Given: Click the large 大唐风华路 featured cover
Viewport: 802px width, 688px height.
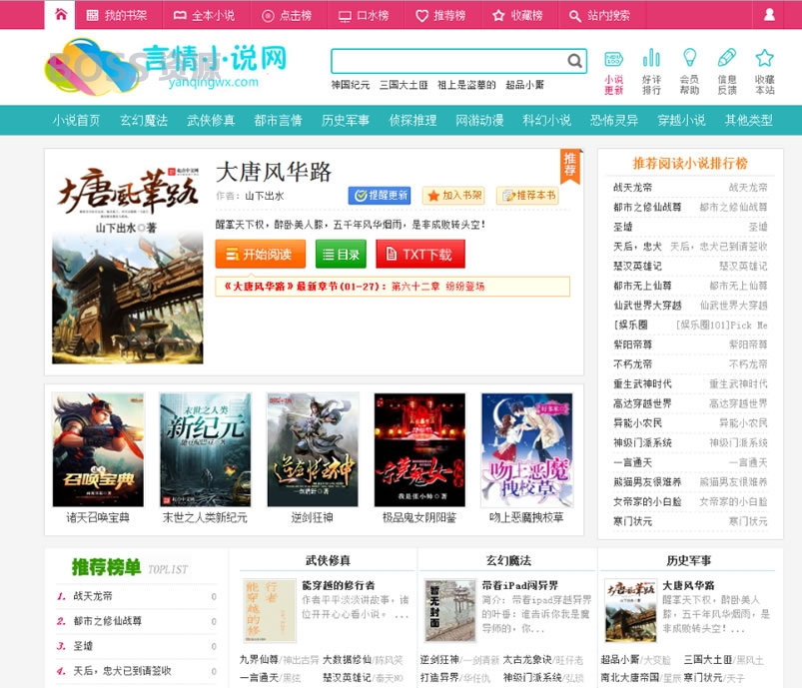Looking at the screenshot, I should point(128,263).
